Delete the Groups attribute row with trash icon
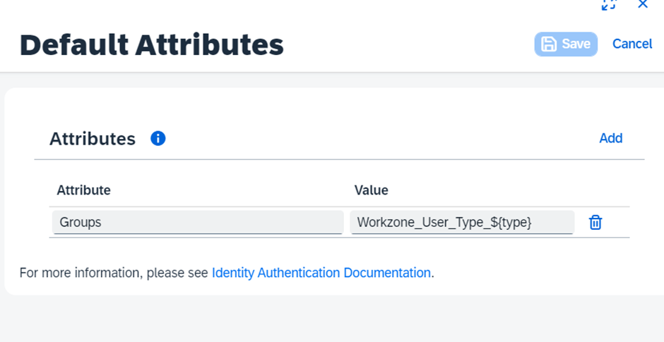 [595, 223]
